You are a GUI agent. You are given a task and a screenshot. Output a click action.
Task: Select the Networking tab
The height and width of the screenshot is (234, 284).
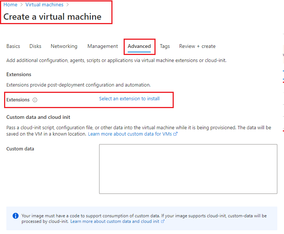(64, 46)
